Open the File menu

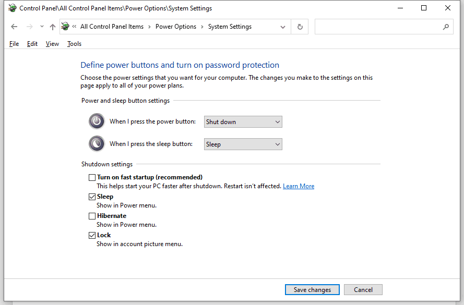click(14, 44)
